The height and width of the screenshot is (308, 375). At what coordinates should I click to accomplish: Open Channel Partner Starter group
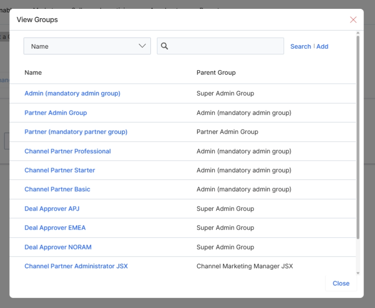(x=59, y=170)
